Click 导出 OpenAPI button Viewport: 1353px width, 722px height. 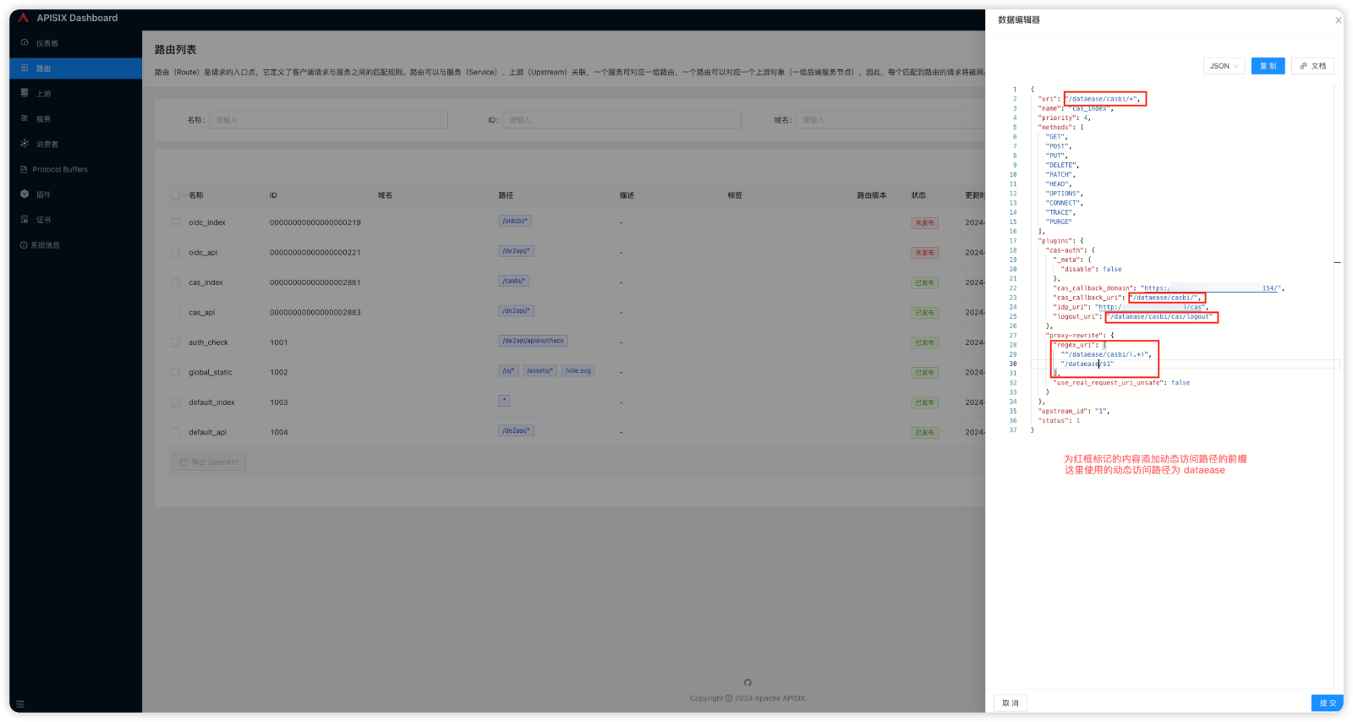click(x=209, y=462)
